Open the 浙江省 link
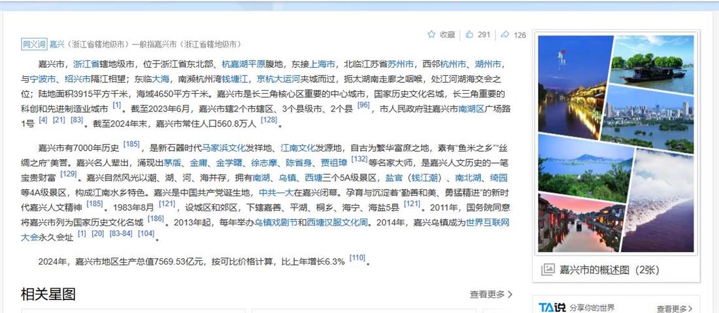The image size is (719, 313). pyautogui.click(x=86, y=64)
